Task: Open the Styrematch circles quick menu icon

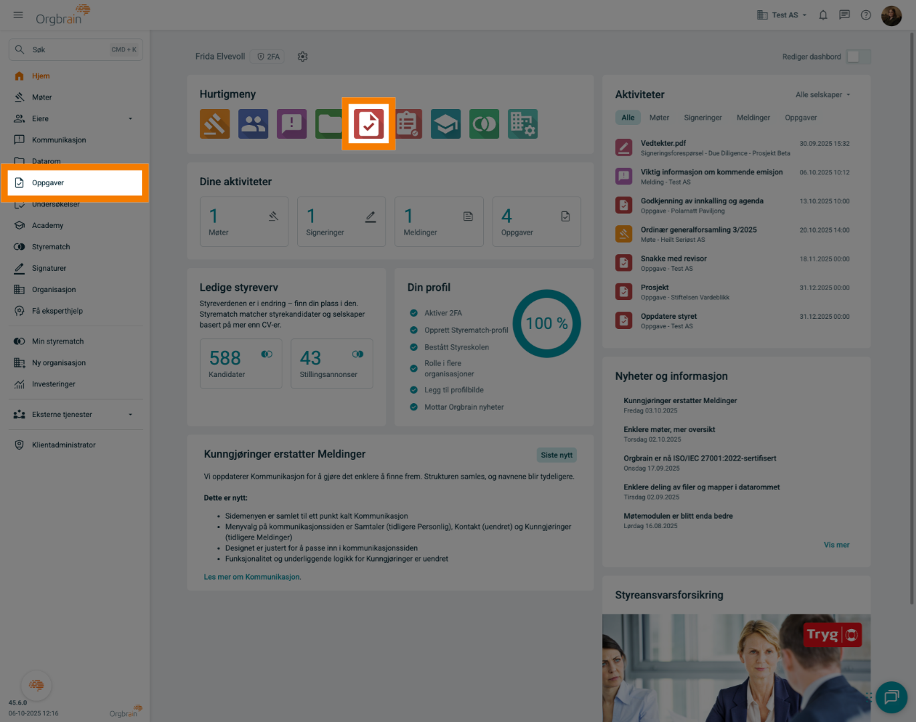Action: pos(484,124)
